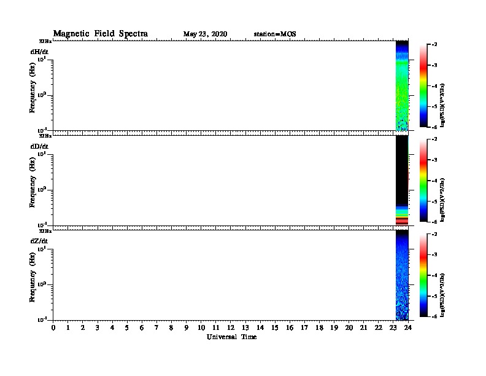Click the log(PSD) label beside dZ/dt colorbar
This screenshot has width=486, height=376.
point(442,295)
